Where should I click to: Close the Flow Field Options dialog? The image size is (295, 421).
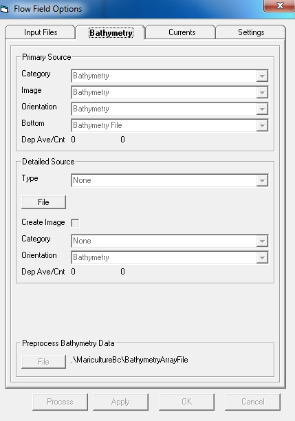coord(280,6)
